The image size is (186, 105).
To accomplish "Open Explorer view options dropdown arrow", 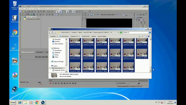I will point(142,36).
